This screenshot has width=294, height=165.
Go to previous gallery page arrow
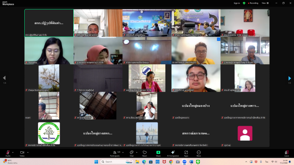coord(4,78)
